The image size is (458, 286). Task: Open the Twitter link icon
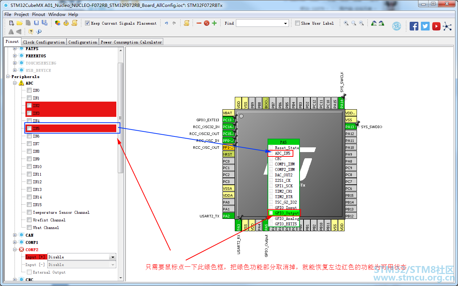[x=425, y=26]
